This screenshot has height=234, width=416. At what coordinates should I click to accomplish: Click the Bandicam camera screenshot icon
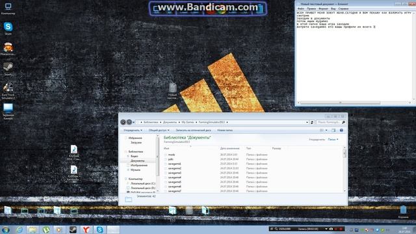[331, 229]
